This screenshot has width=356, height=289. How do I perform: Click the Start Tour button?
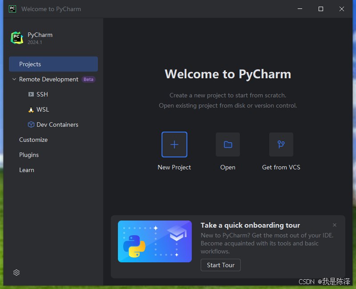(x=220, y=265)
